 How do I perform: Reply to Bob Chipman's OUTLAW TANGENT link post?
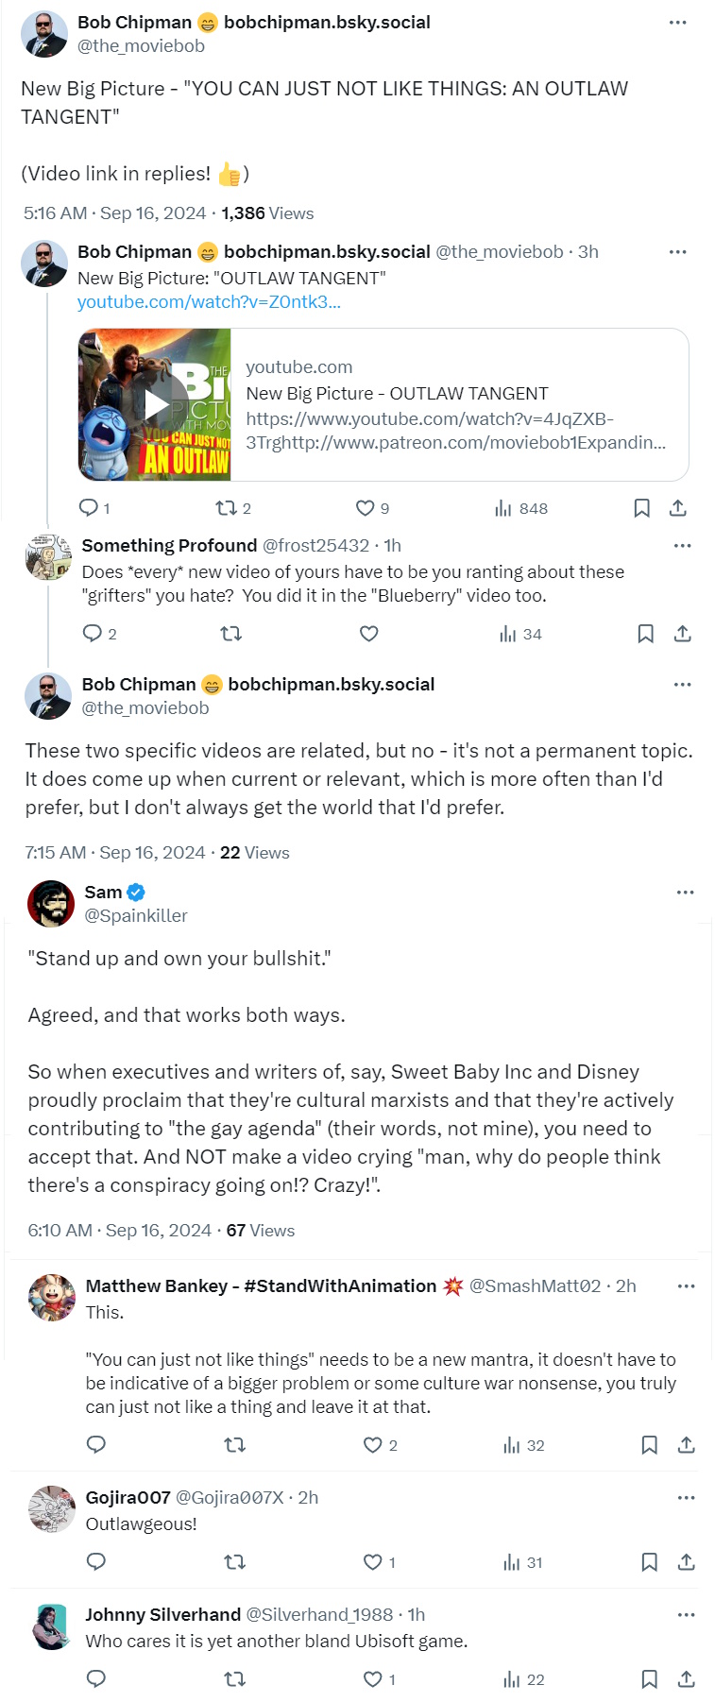coord(89,508)
